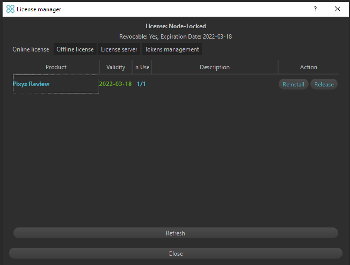Click the Pixyz logo in title bar

10,9
